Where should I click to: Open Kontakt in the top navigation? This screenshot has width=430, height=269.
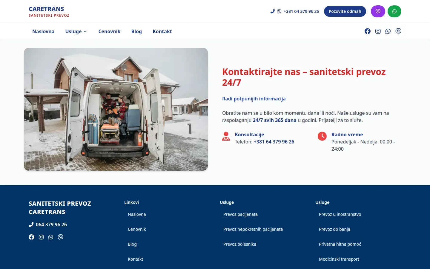162,31
